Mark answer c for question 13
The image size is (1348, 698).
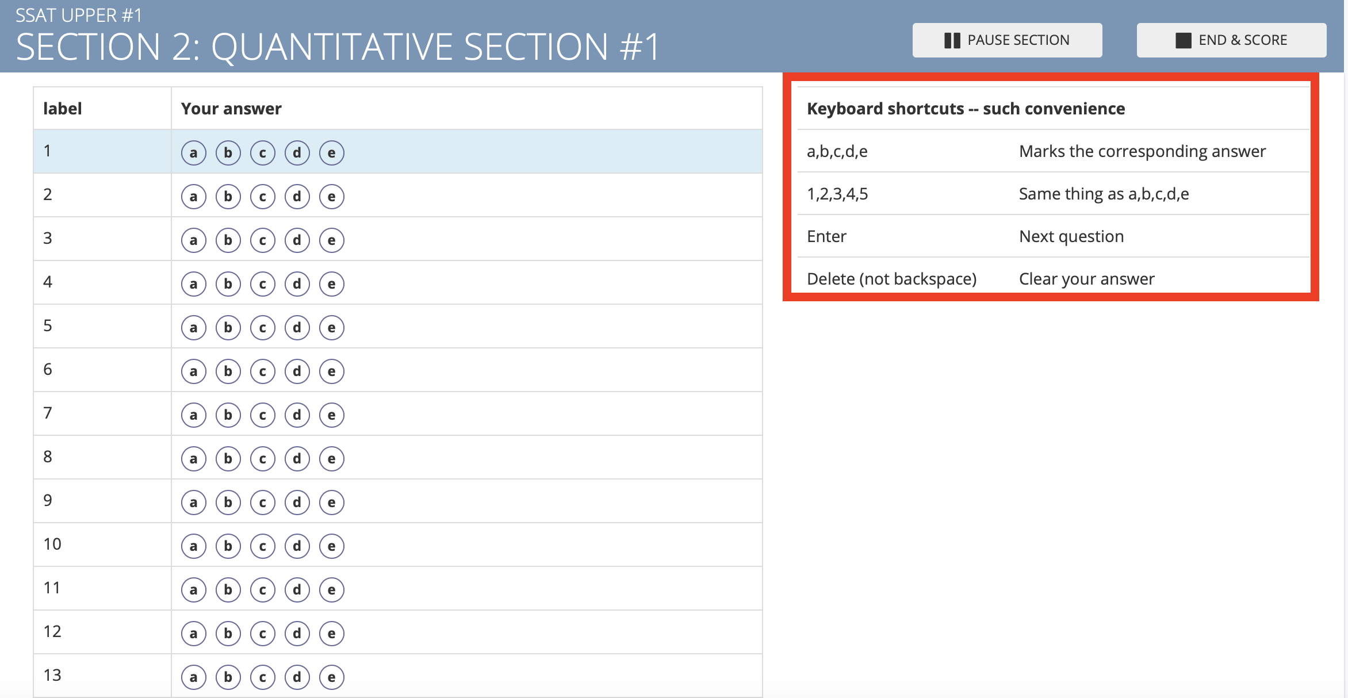coord(263,677)
